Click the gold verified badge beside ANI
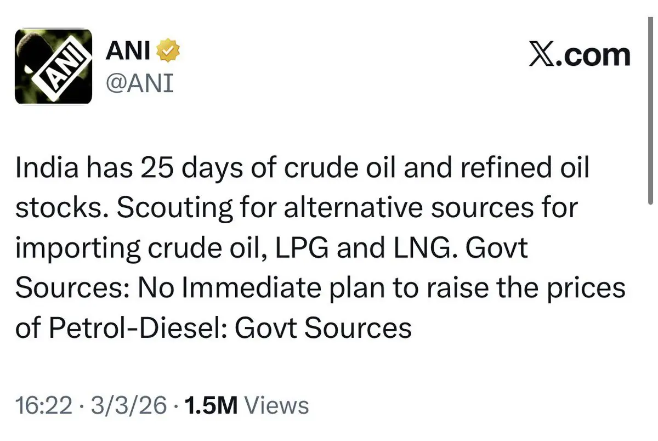Viewport: 658px width, 441px height. [x=169, y=52]
